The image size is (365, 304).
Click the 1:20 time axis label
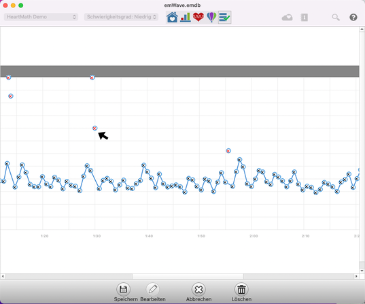44,236
